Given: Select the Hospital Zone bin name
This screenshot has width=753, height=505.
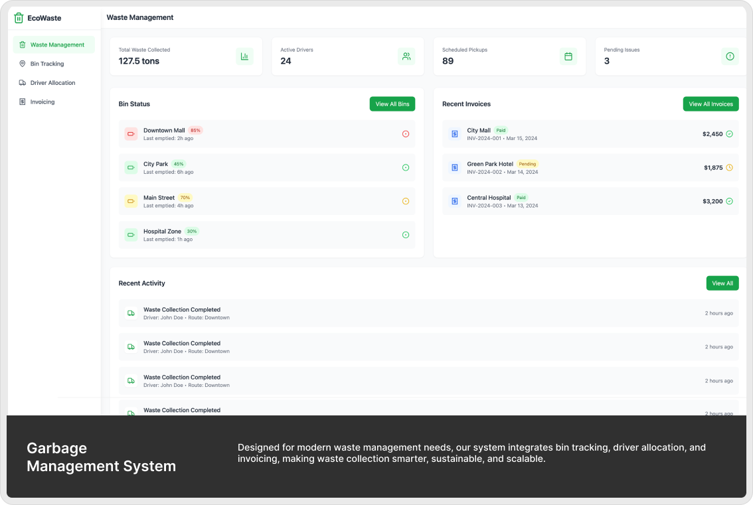Looking at the screenshot, I should 162,232.
